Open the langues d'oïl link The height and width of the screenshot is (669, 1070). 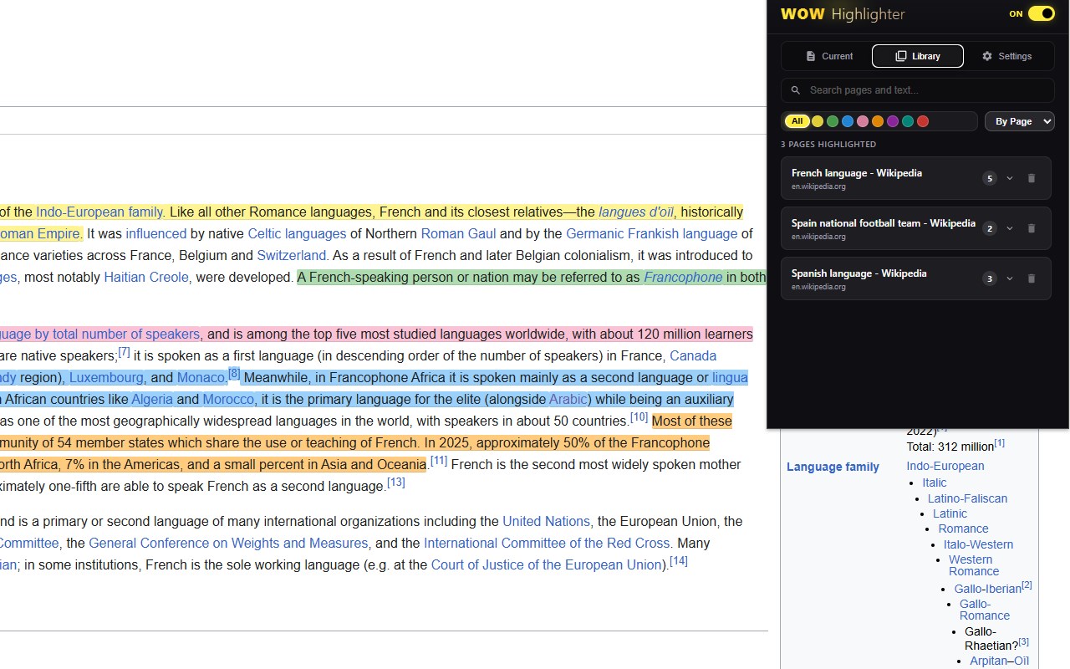(x=636, y=212)
